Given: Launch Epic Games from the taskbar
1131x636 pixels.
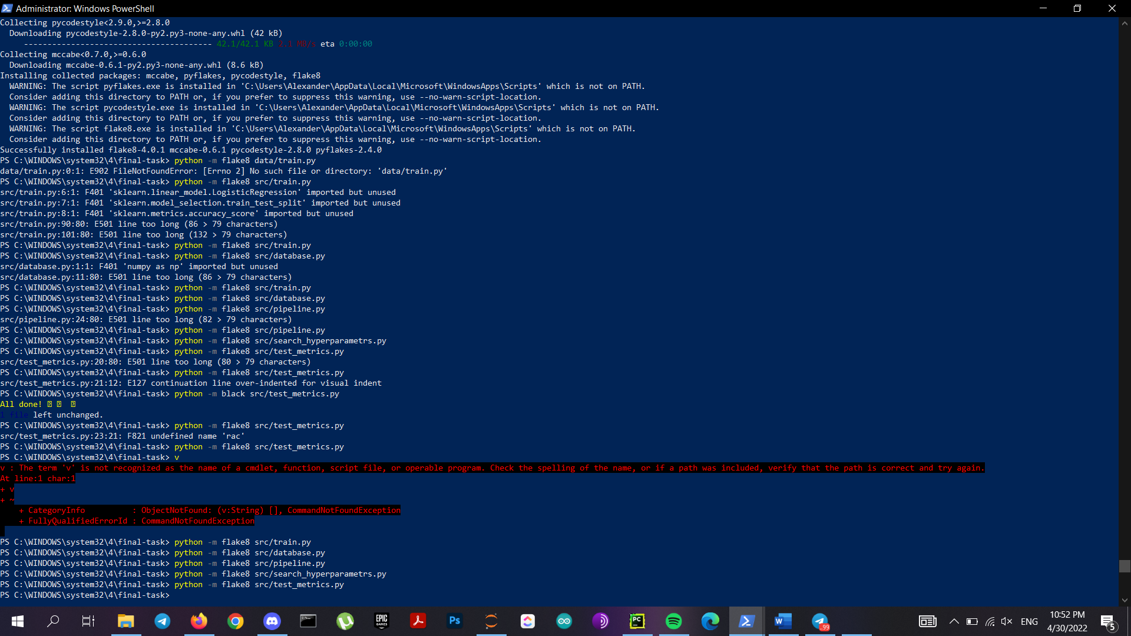Looking at the screenshot, I should (x=382, y=621).
